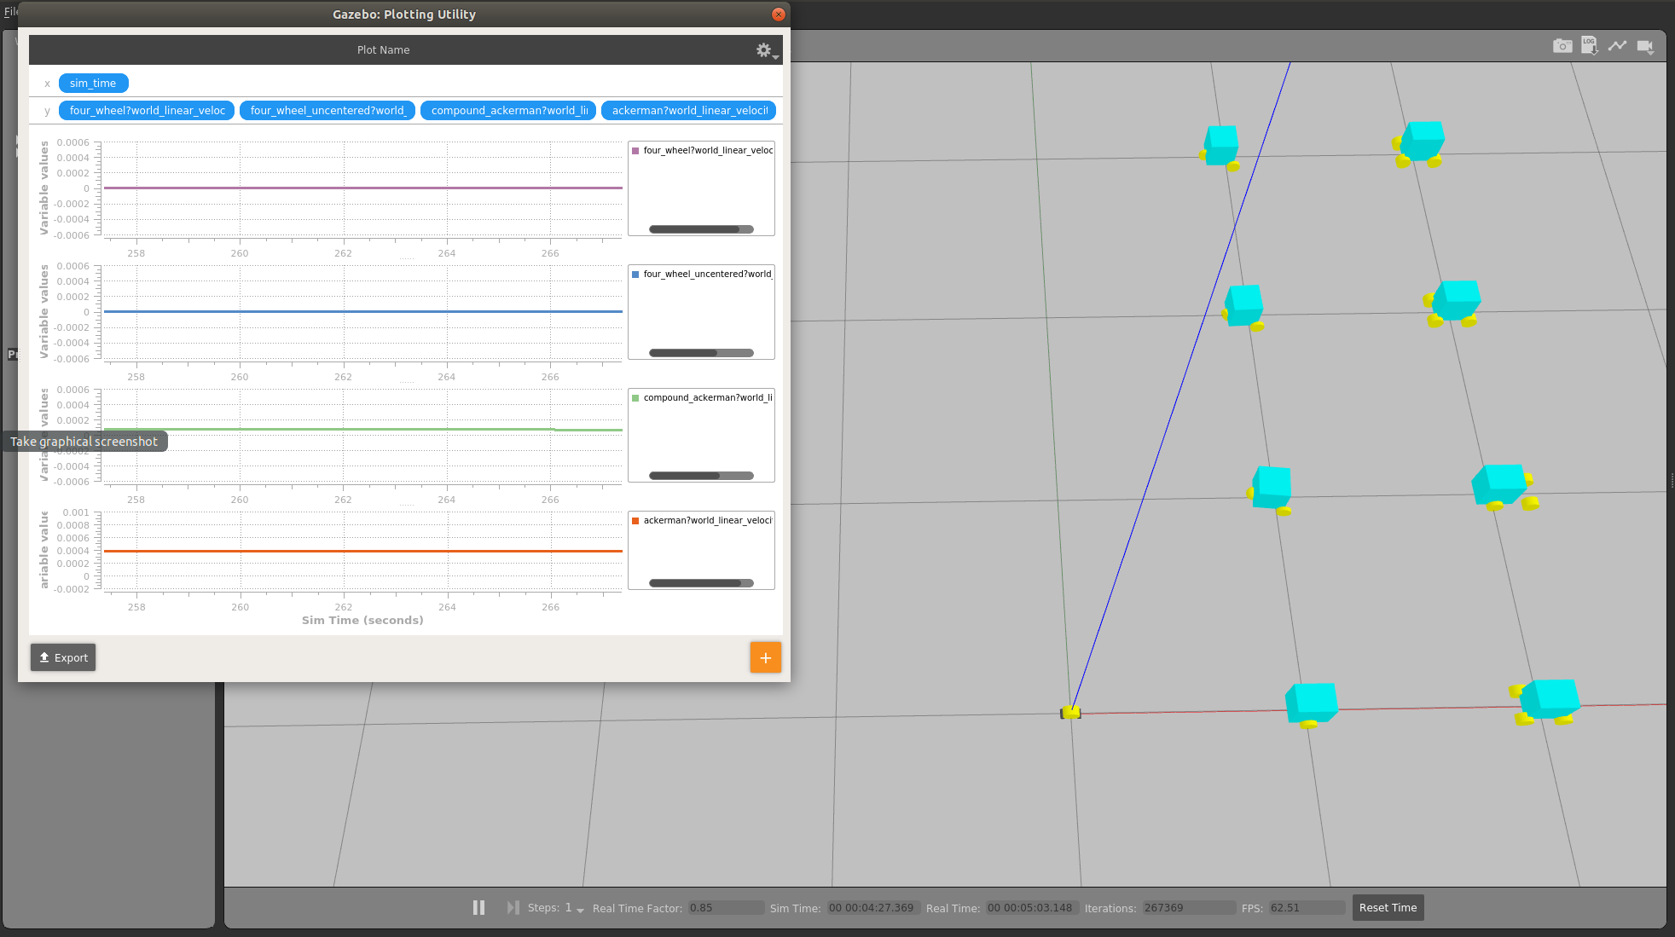Viewport: 1675px width, 937px height.
Task: Toggle the ackerman?world_linear_velocit tag
Action: pos(687,110)
